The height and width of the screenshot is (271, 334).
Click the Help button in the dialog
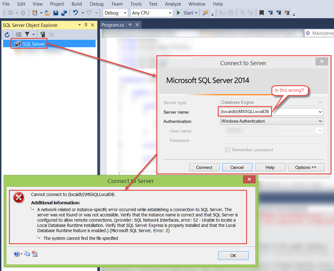(x=270, y=167)
